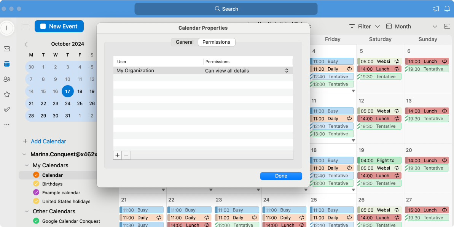
Task: Open 15:00 Lunch event on Sunday 27
Action: click(427, 210)
